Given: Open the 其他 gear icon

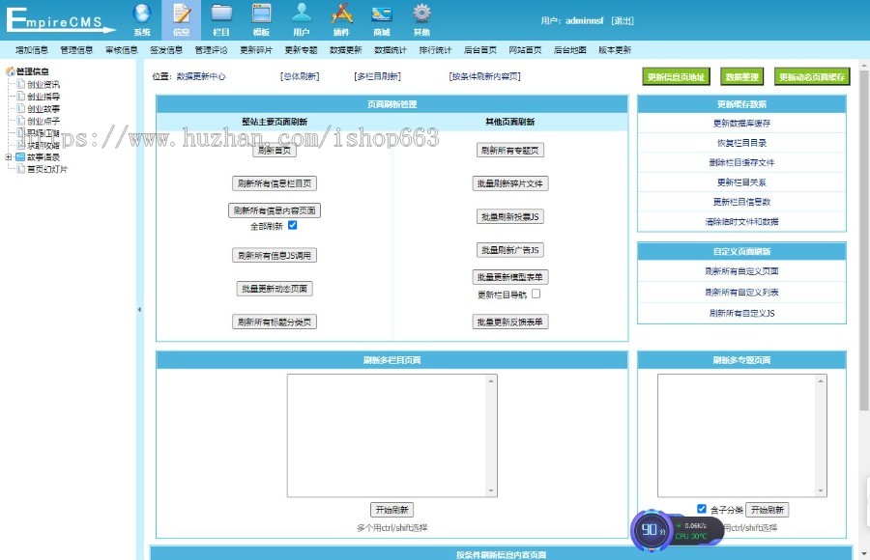Looking at the screenshot, I should (x=421, y=14).
